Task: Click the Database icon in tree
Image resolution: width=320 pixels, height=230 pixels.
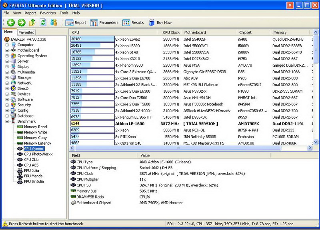Action: click(14, 116)
